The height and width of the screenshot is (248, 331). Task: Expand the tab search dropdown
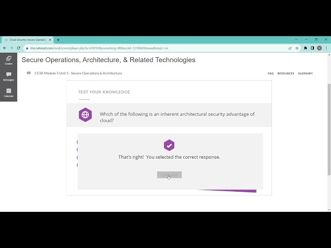click(x=296, y=39)
